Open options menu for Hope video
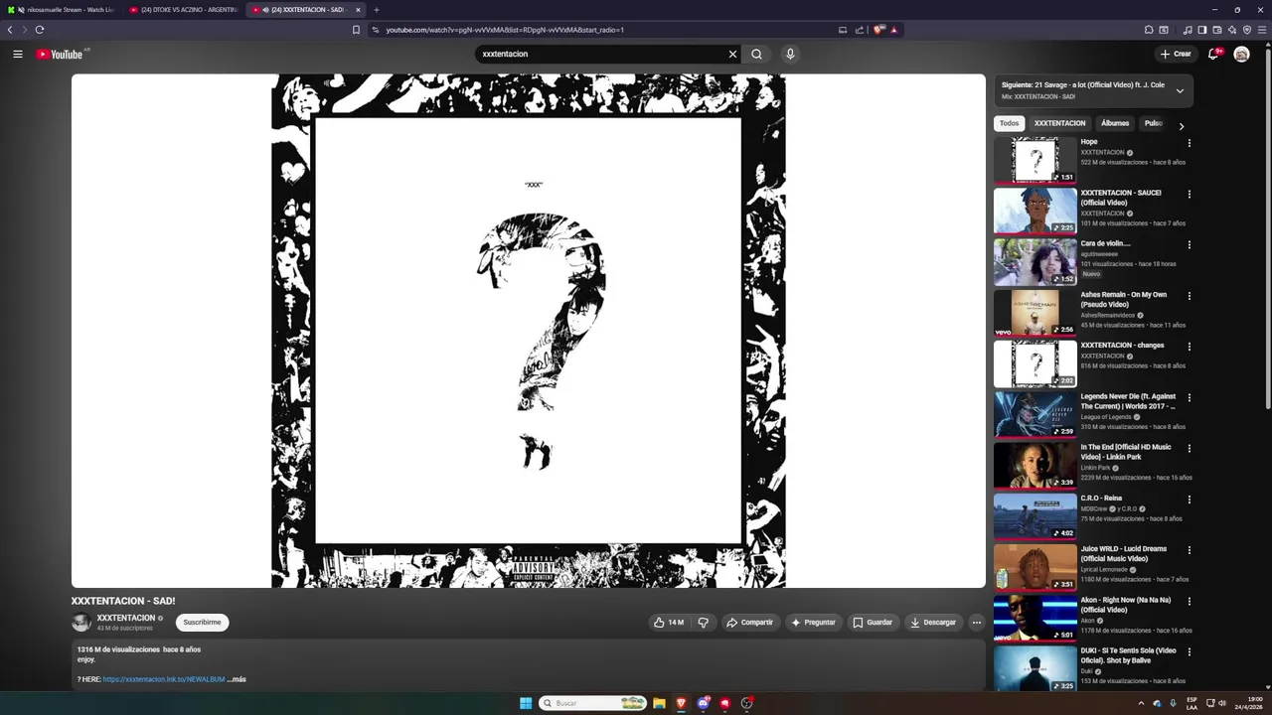The image size is (1272, 715). (x=1190, y=143)
